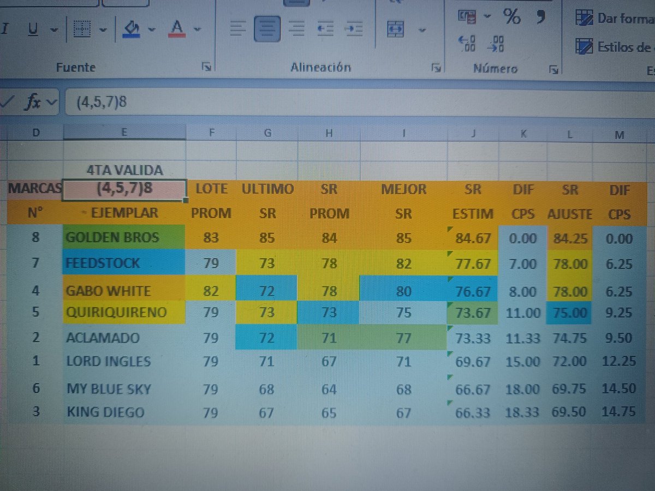Select QUIRIQUIRENO cell

tap(124, 313)
